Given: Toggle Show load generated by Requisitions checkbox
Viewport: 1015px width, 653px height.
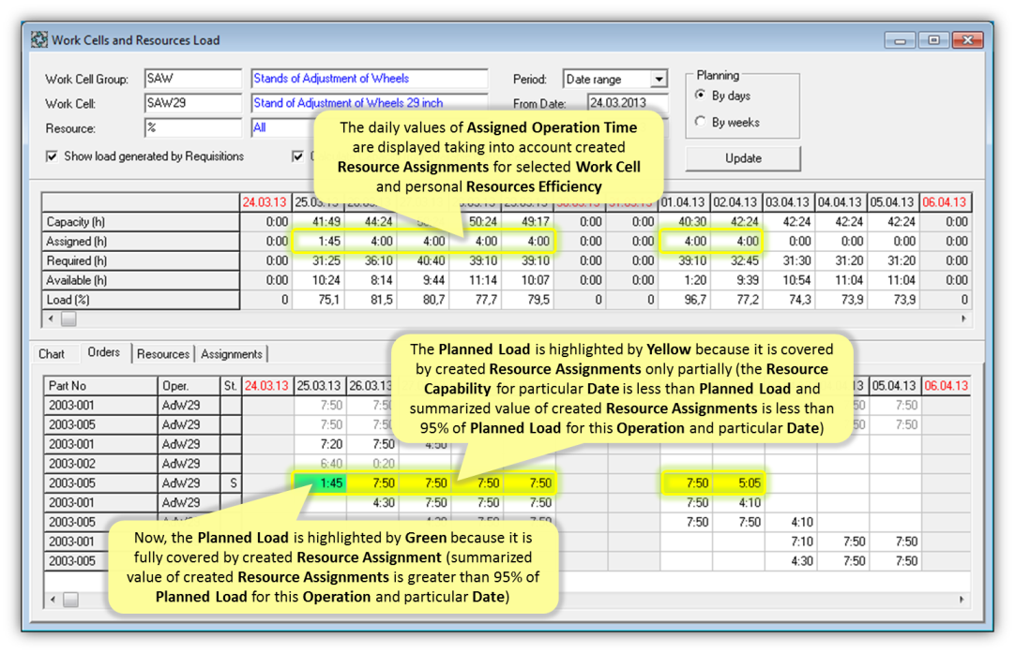Looking at the screenshot, I should tap(52, 156).
